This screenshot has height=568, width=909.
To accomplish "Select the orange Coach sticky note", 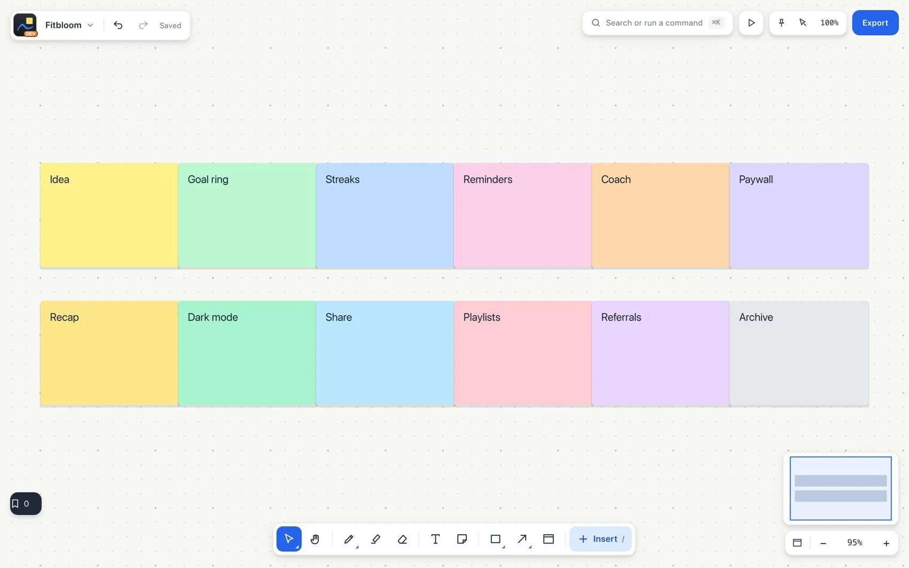I will click(660, 215).
